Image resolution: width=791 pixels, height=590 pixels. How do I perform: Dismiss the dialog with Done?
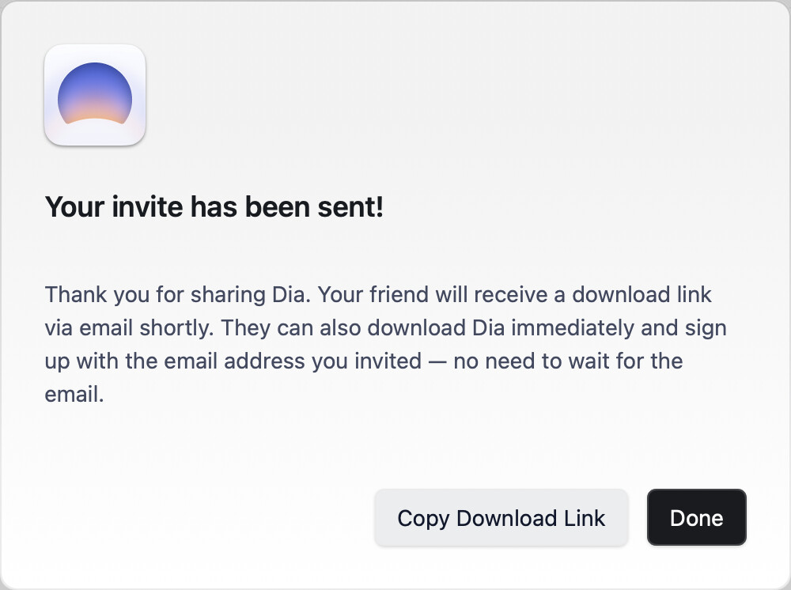click(x=696, y=517)
